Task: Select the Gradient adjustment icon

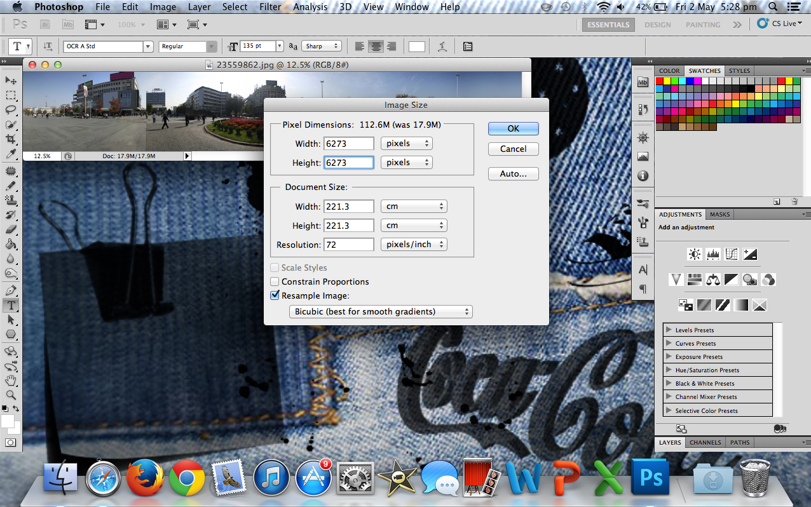Action: click(x=740, y=304)
